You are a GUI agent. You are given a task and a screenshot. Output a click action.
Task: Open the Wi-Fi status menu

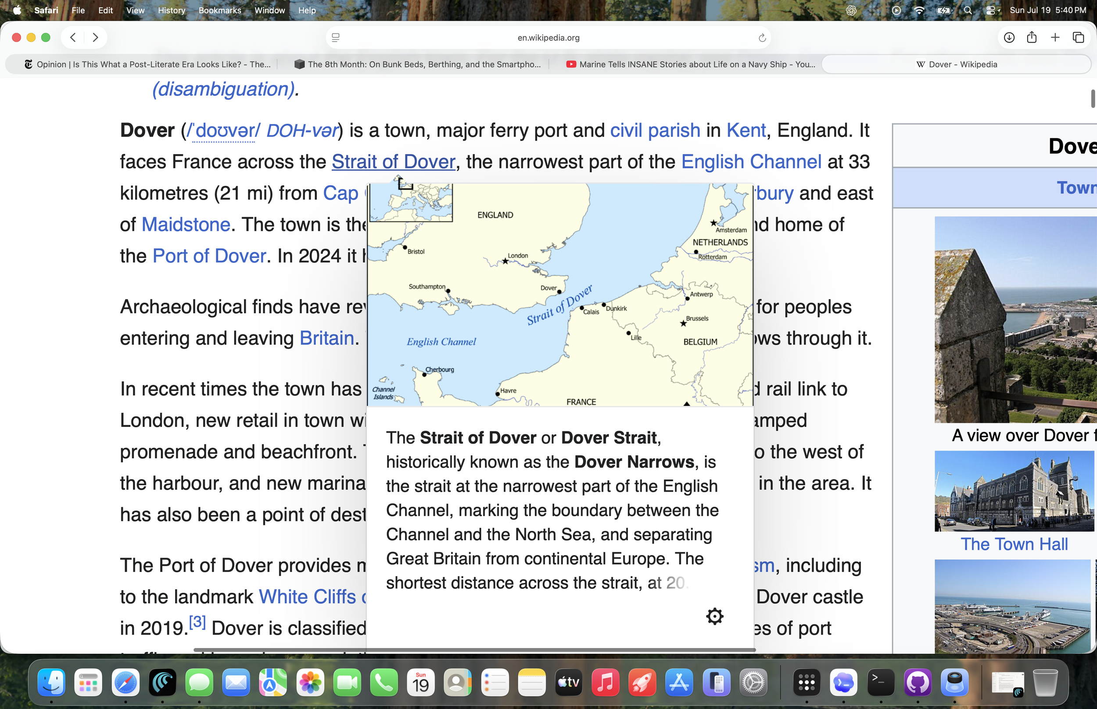tap(919, 10)
